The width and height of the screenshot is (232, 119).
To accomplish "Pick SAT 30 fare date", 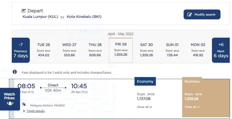I will click(x=147, y=50).
